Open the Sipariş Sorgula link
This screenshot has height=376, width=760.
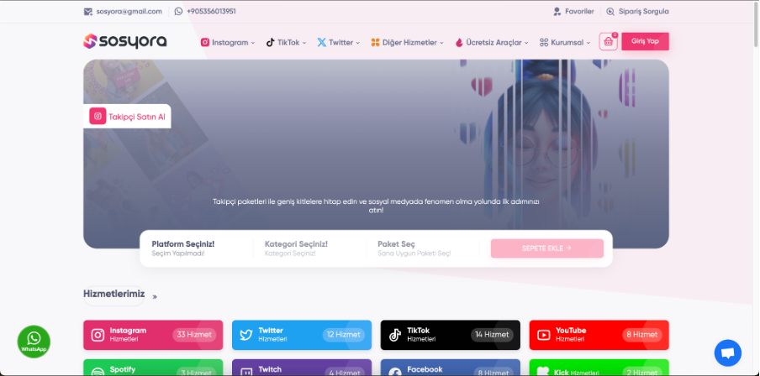point(637,12)
